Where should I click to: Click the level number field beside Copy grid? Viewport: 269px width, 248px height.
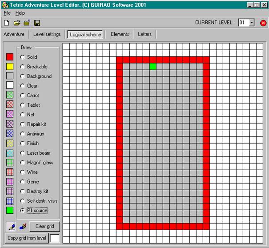coord(55,238)
